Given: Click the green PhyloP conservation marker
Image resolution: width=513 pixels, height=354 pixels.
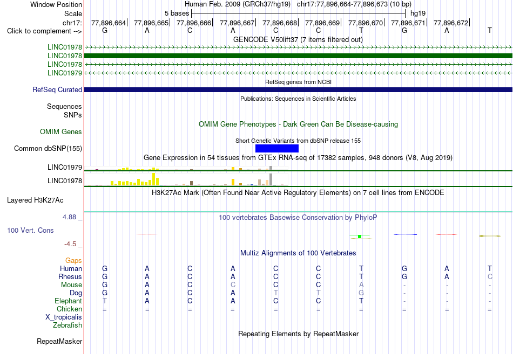Looking at the screenshot, I should point(360,237).
